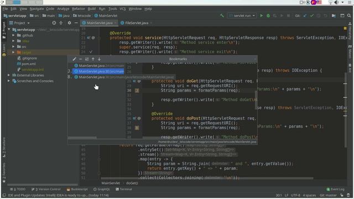The height and width of the screenshot is (199, 354).
Task: Click the Stop process square icon
Action: (x=288, y=15)
